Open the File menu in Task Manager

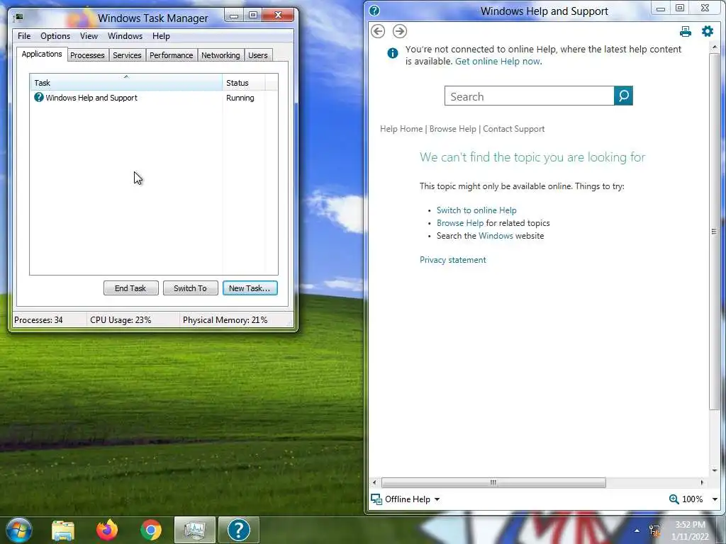(24, 35)
